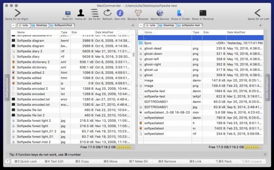The height and width of the screenshot is (170, 274).
Task: Refresh the file listing
Action: coord(107,13)
